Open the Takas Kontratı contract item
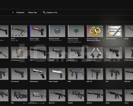133x106 pixels. point(114,31)
